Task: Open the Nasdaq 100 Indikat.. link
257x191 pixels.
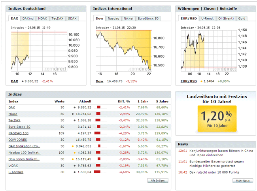Action: [25, 153]
